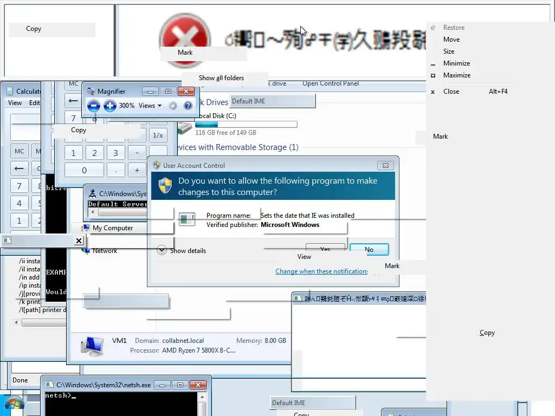This screenshot has height=416, width=555.
Task: Click the Magnifier title bar icon
Action: coord(91,91)
